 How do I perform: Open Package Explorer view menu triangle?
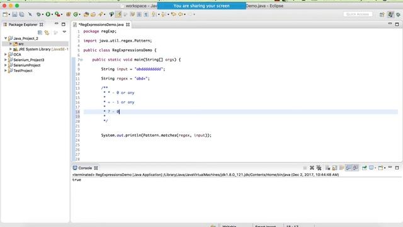64,32
